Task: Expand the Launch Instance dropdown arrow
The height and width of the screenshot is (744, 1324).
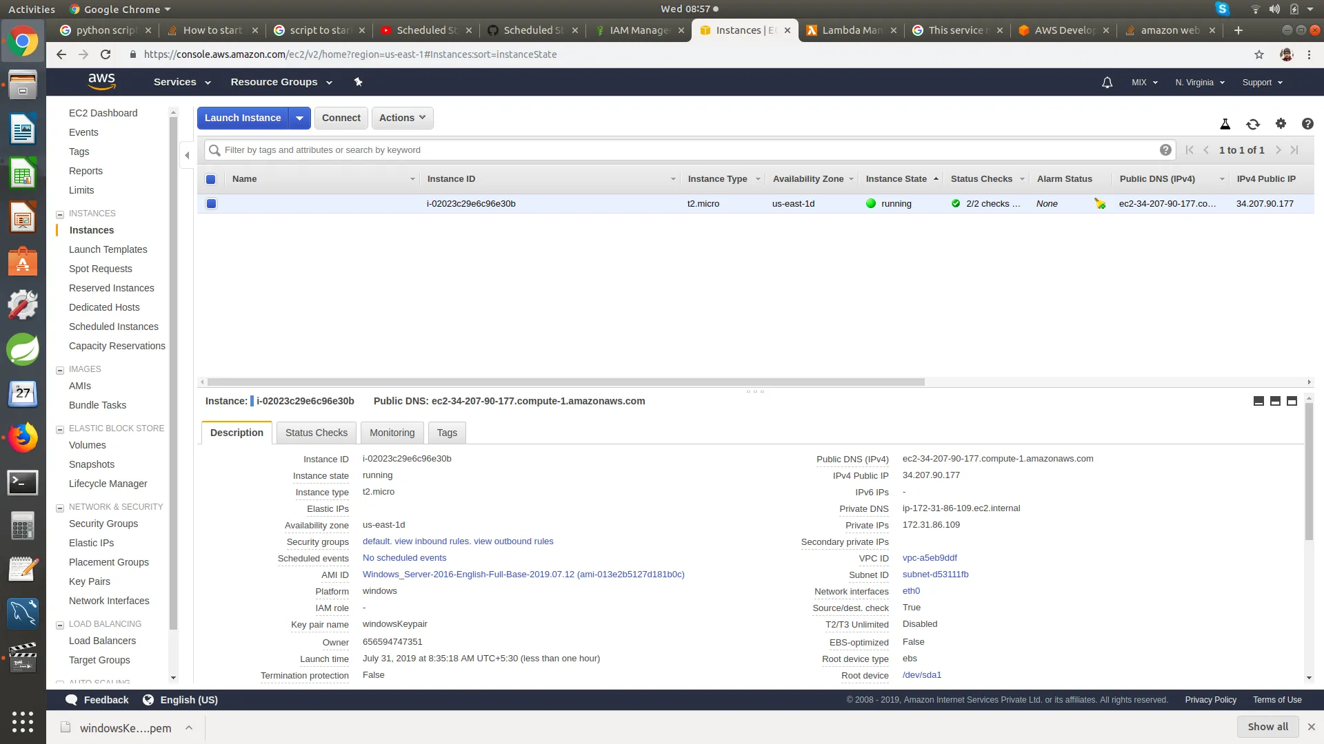Action: (299, 118)
